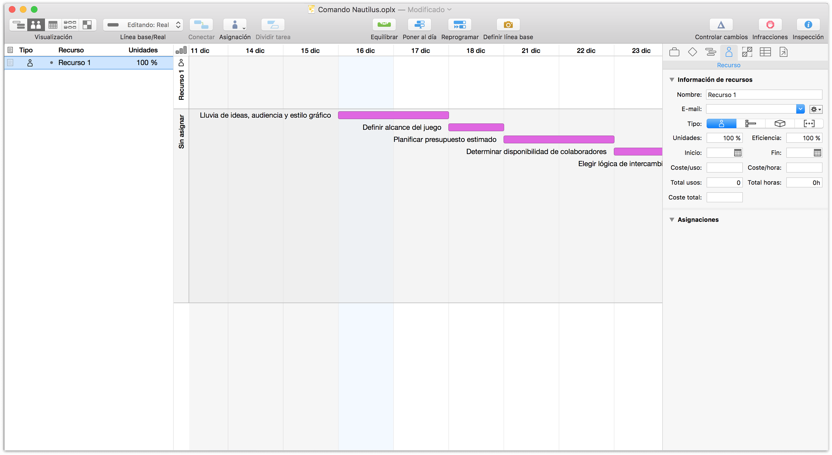832x455 pixels.
Task: Open the project briefcase inspector tab
Action: 674,52
